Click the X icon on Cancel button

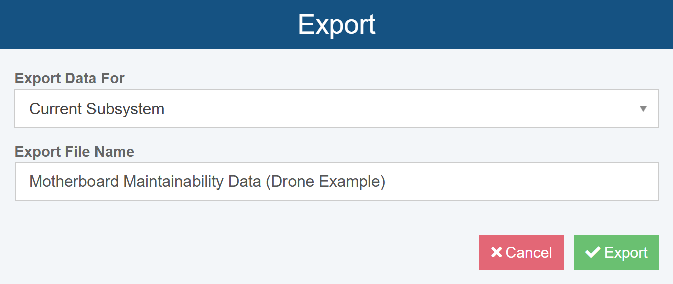(496, 252)
